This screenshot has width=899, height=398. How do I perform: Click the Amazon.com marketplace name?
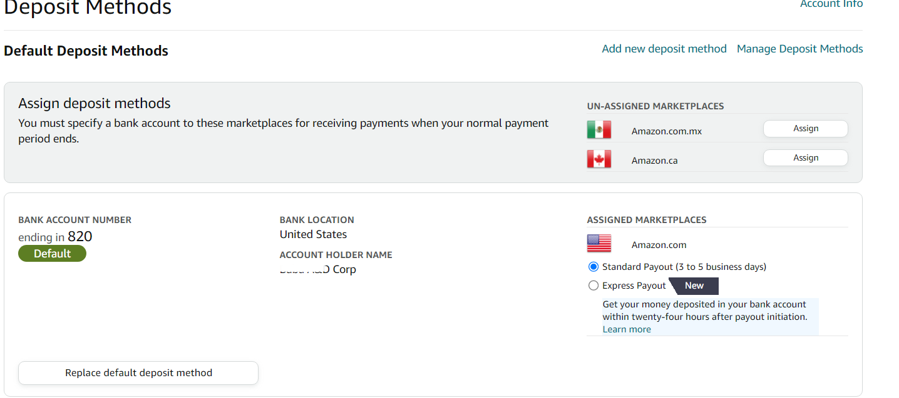[659, 245]
